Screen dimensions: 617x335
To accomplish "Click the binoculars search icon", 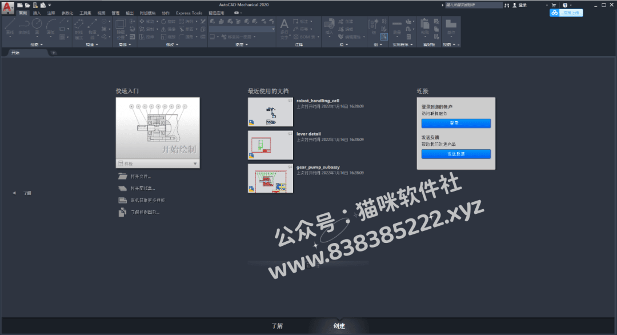I will click(507, 5).
